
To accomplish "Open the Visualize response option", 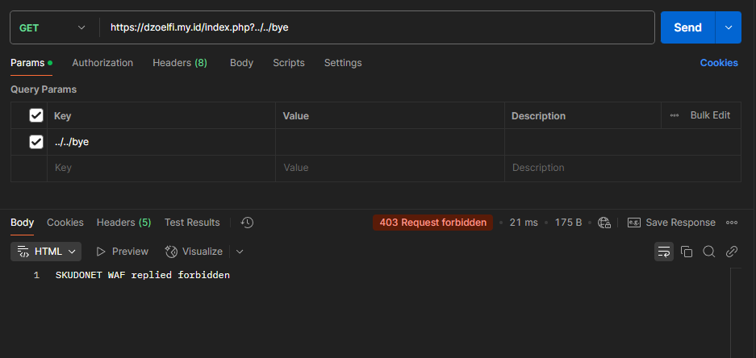I will point(194,252).
